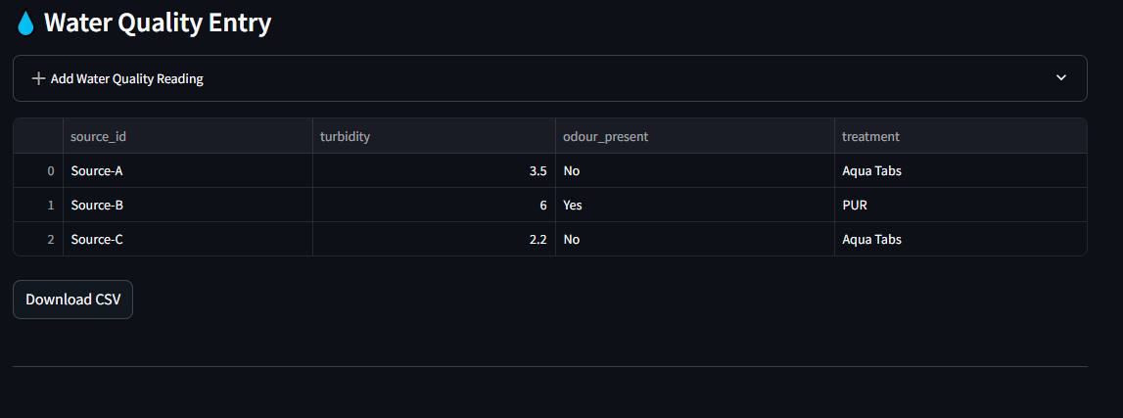The width and height of the screenshot is (1123, 418).
Task: Open the Add Water Quality Reading expander label
Action: 127,78
